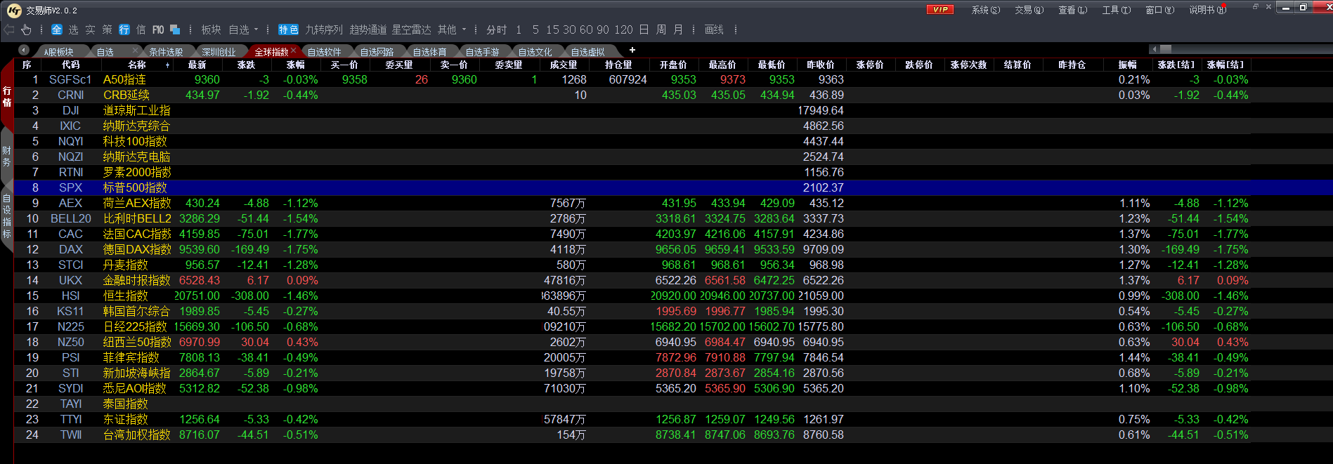
Task: Toggle the 特色 indicators button
Action: [x=288, y=29]
